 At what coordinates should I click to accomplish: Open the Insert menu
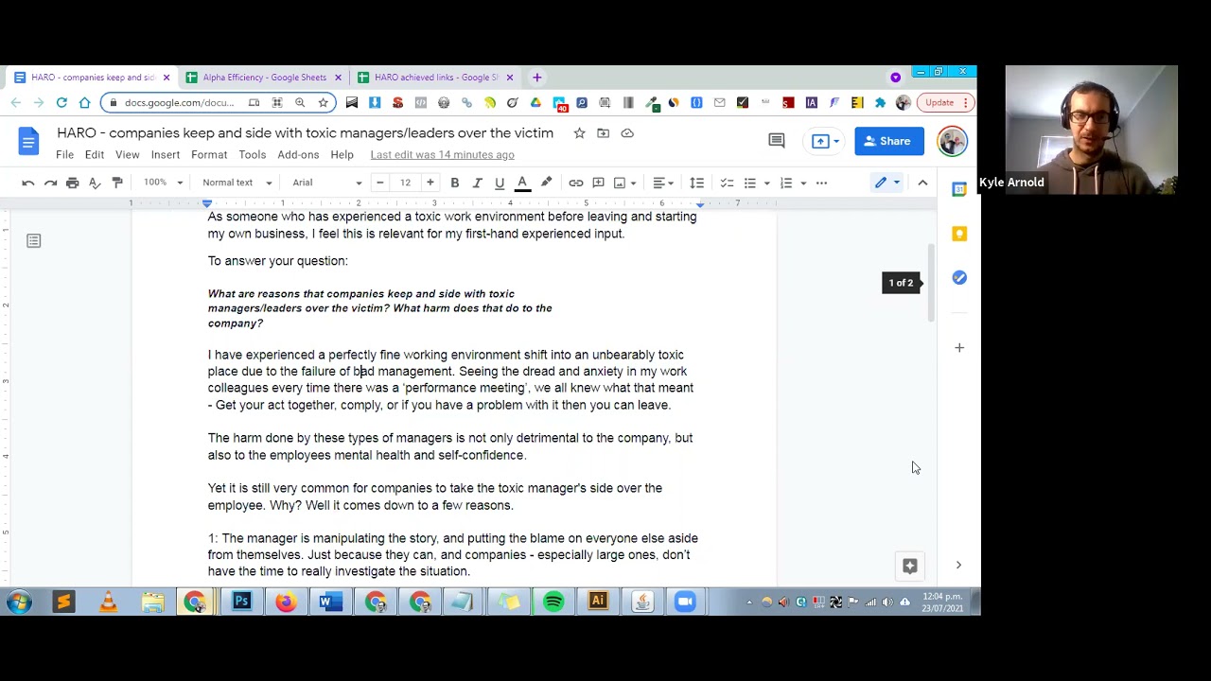click(165, 155)
